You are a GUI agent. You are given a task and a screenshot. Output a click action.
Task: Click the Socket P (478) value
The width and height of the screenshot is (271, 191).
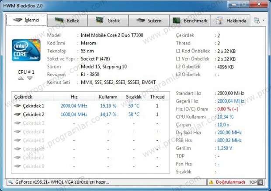click(95, 59)
